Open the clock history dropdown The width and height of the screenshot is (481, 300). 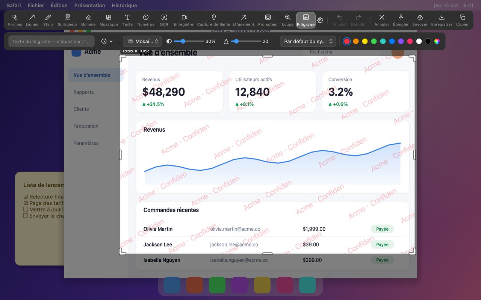pyautogui.click(x=107, y=41)
